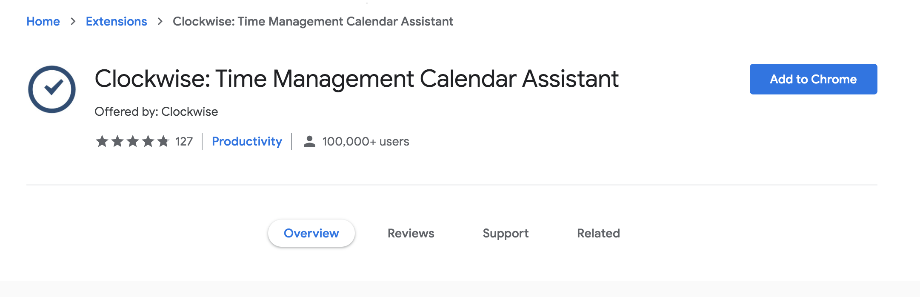
Task: Click the Clockwise breadcrumb page title text
Action: pos(313,21)
